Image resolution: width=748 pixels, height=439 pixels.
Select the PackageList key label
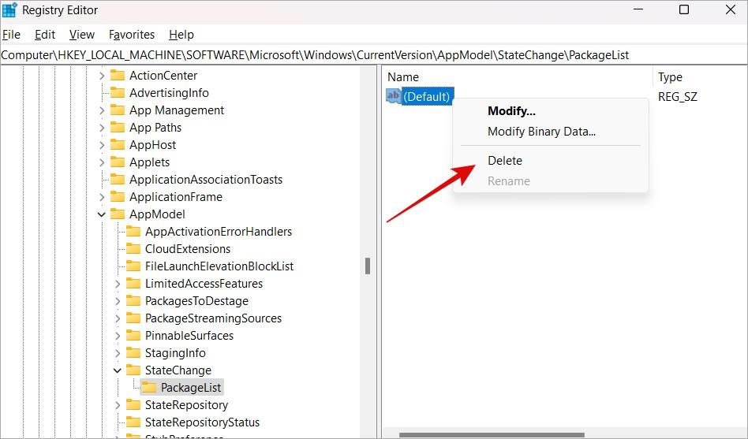click(x=191, y=388)
